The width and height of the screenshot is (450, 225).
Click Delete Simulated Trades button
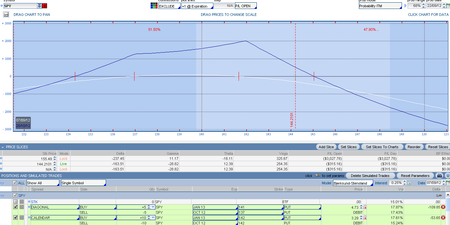(370, 176)
